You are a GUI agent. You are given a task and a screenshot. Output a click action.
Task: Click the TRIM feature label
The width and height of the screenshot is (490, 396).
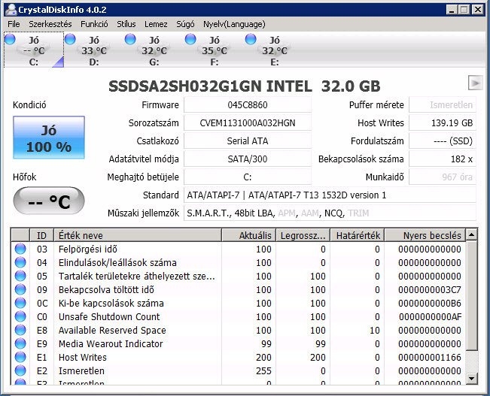[358, 213]
